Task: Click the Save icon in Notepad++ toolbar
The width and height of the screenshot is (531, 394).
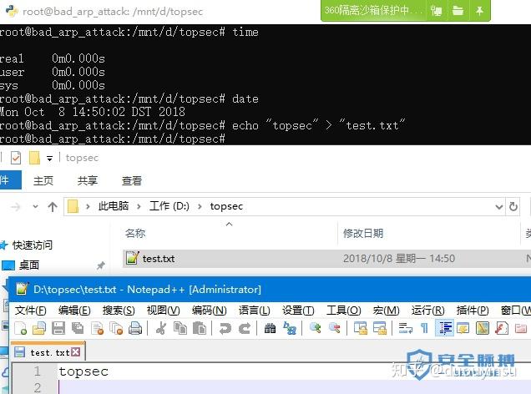Action: [58, 328]
